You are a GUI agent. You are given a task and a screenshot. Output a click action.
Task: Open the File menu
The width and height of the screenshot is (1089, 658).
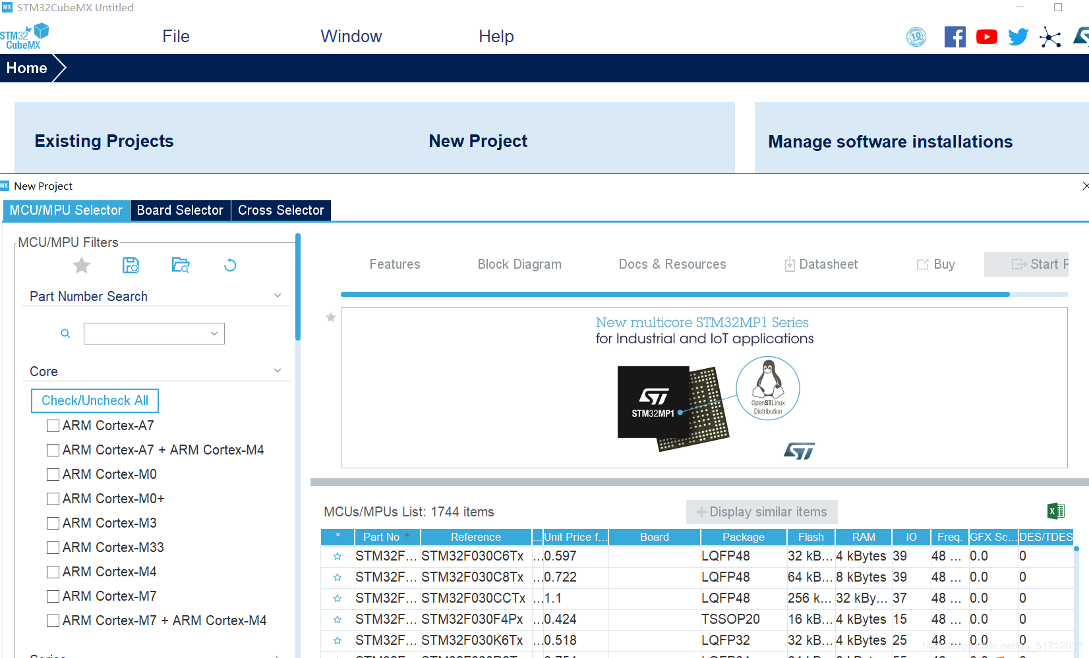click(x=176, y=36)
